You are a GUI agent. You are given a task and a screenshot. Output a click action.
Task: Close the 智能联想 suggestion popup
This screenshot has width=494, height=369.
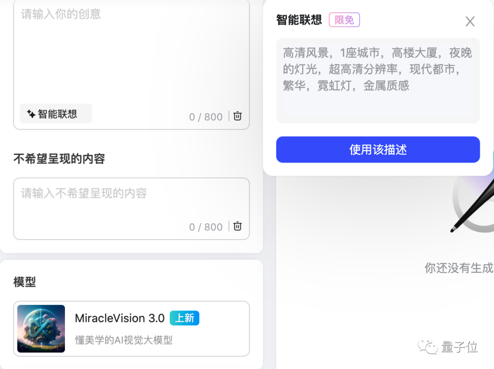pos(470,21)
